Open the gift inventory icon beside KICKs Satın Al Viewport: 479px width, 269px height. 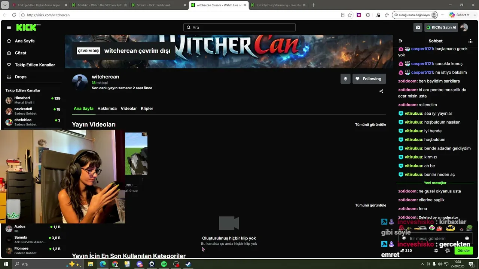pyautogui.click(x=418, y=27)
